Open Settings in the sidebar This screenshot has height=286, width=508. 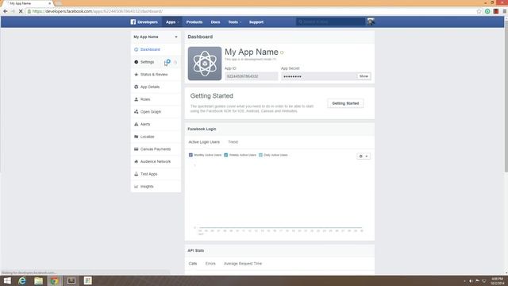coord(156,62)
